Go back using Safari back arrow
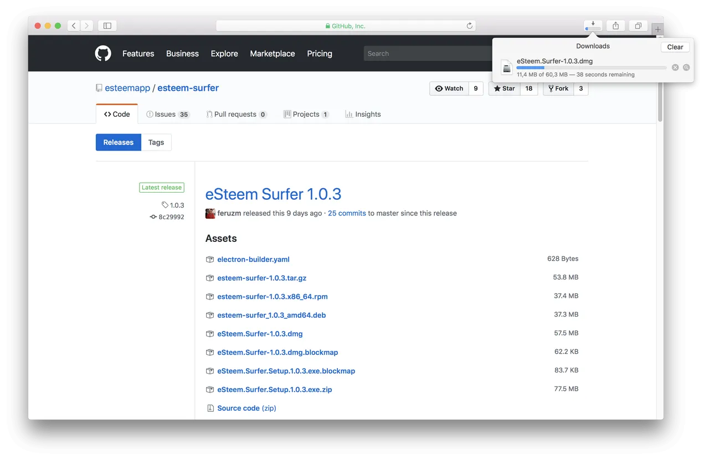The image size is (709, 460). pos(74,25)
